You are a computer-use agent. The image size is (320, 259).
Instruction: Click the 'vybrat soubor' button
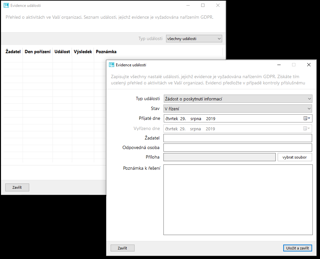pyautogui.click(x=295, y=157)
